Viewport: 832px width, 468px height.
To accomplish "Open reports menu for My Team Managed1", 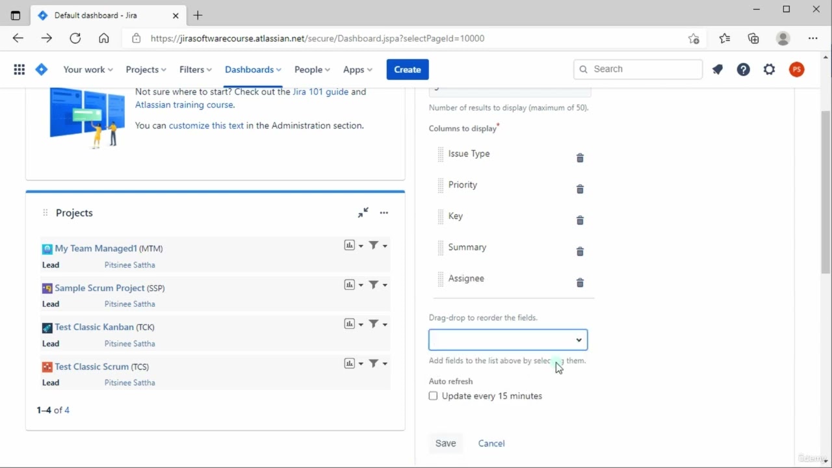I will pos(354,246).
